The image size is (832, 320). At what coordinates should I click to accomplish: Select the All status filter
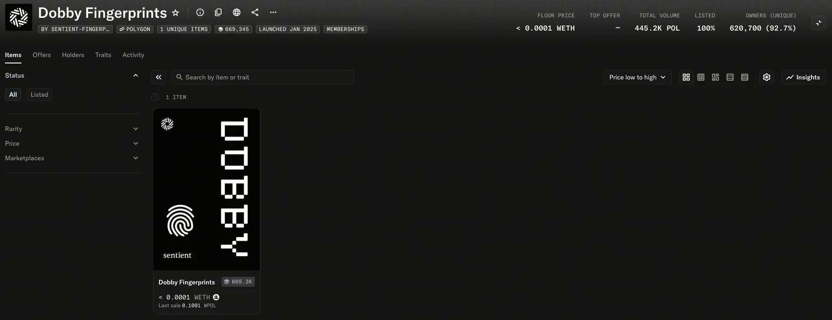pyautogui.click(x=13, y=94)
